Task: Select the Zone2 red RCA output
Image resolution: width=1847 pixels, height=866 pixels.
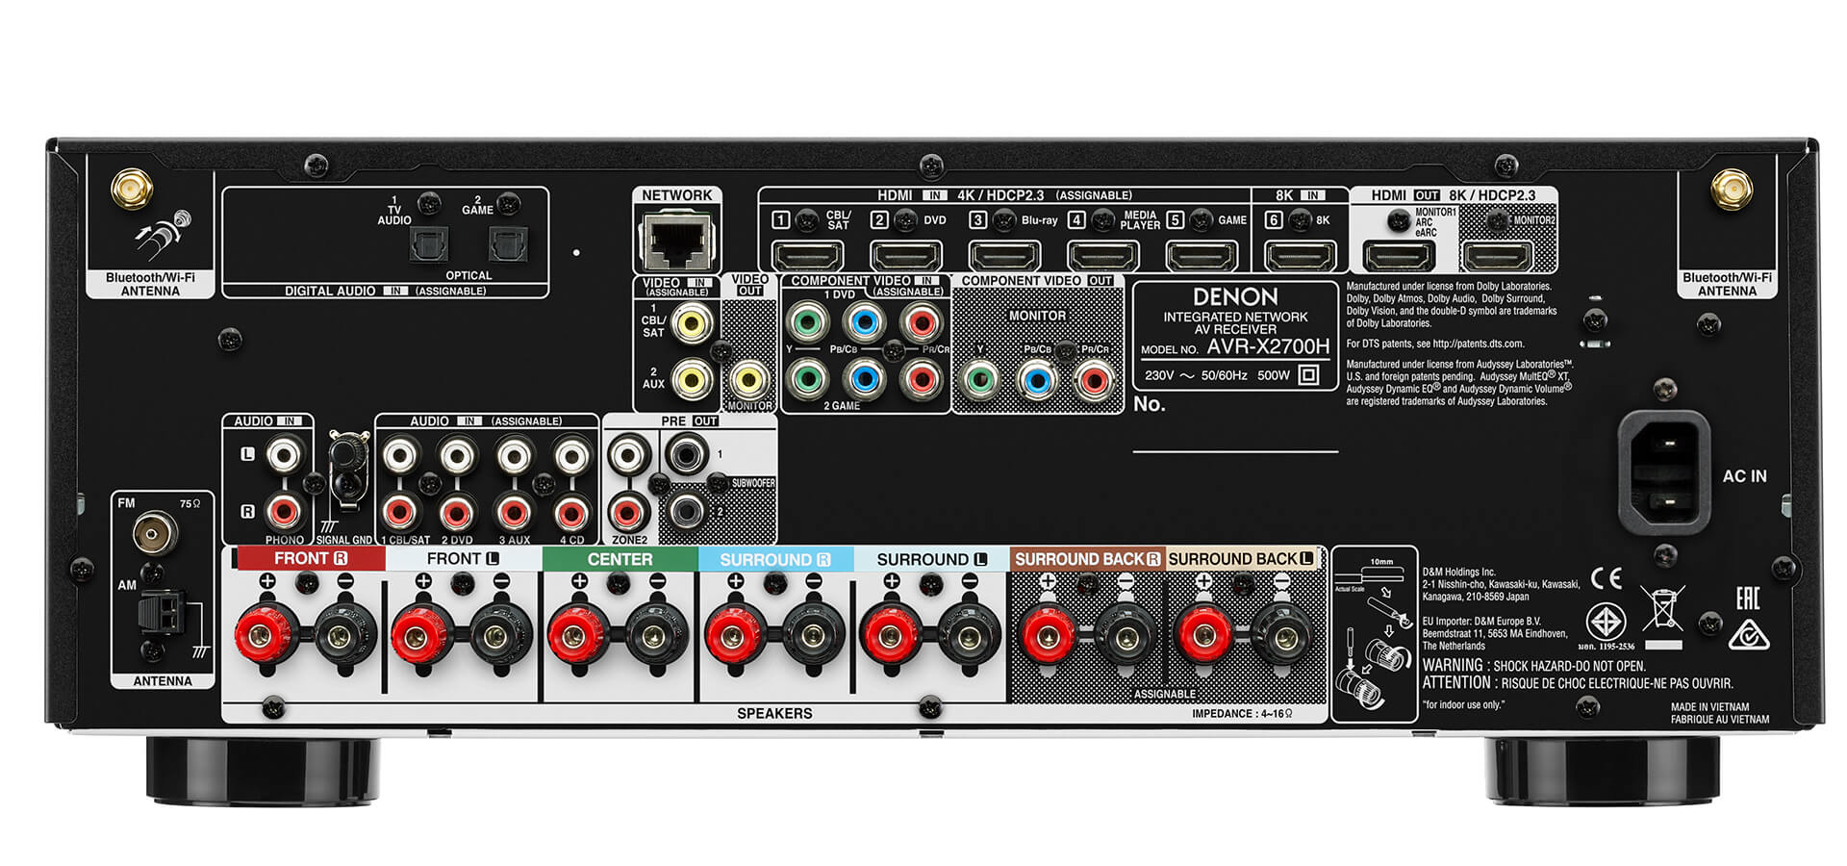Action: point(630,512)
